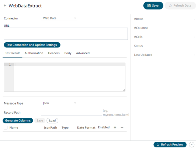Toggle the select-all columns checkbox

click(6, 128)
